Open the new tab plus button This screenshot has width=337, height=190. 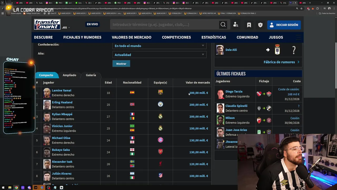click(x=310, y=3)
